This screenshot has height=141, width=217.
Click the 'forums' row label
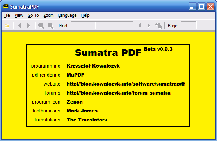53,93
